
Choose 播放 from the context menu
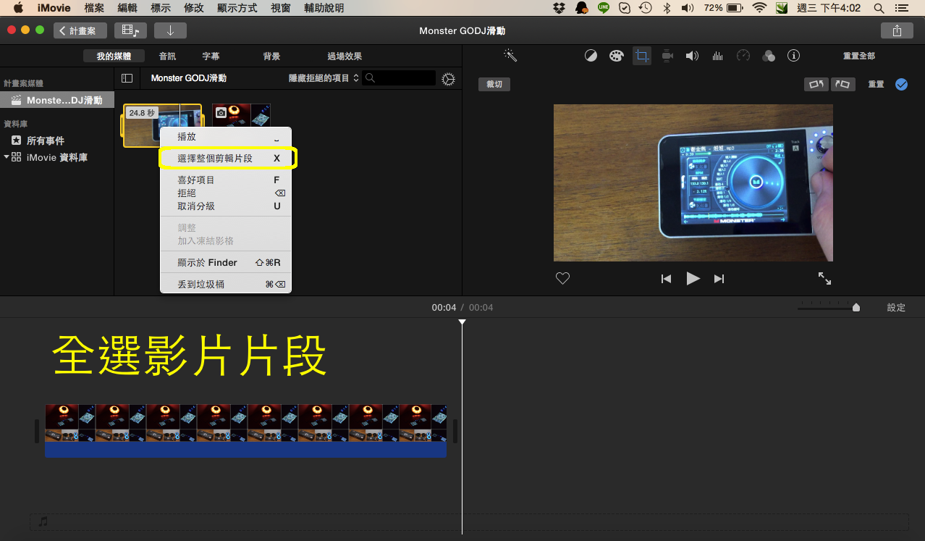[x=226, y=136]
